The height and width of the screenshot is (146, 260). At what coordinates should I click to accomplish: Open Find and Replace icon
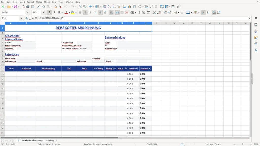(x=80, y=7)
